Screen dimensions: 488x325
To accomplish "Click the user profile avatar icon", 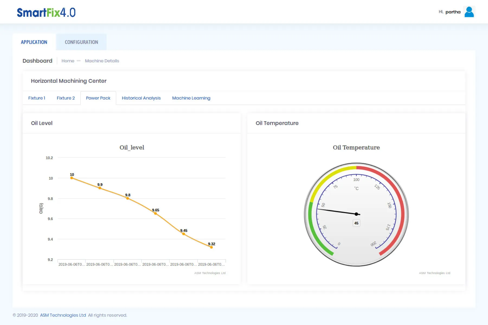I will click(x=469, y=12).
